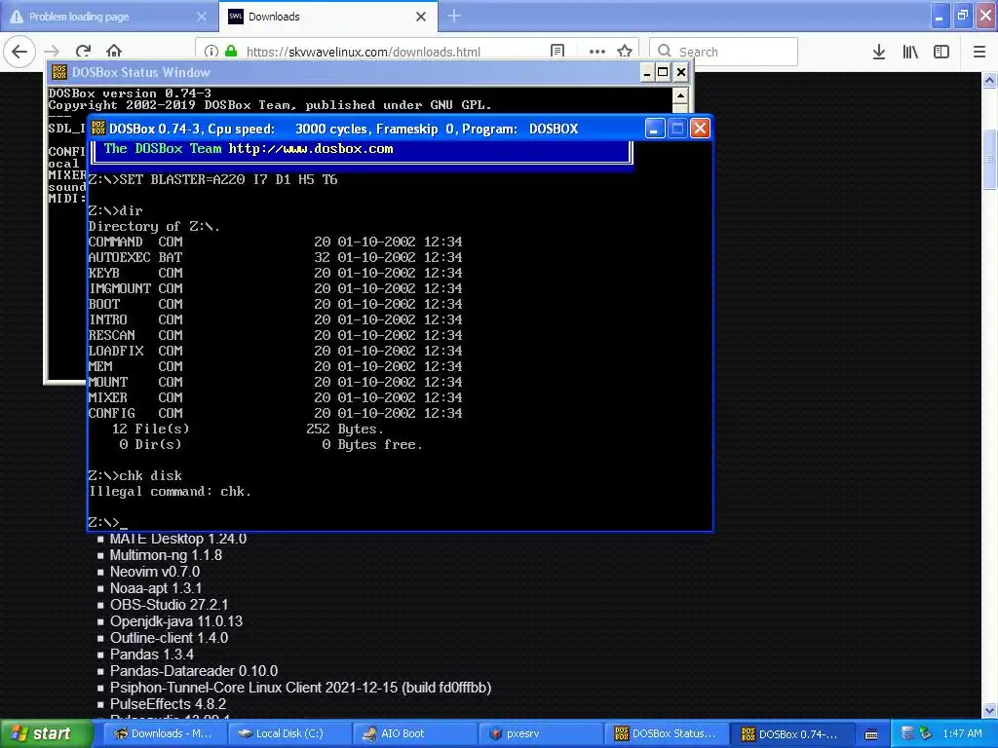The height and width of the screenshot is (748, 998).
Task: Click the green padlock security icon
Action: coord(231,52)
